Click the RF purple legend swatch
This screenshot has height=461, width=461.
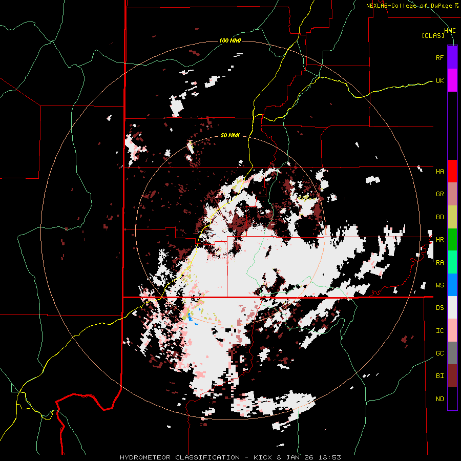point(452,57)
